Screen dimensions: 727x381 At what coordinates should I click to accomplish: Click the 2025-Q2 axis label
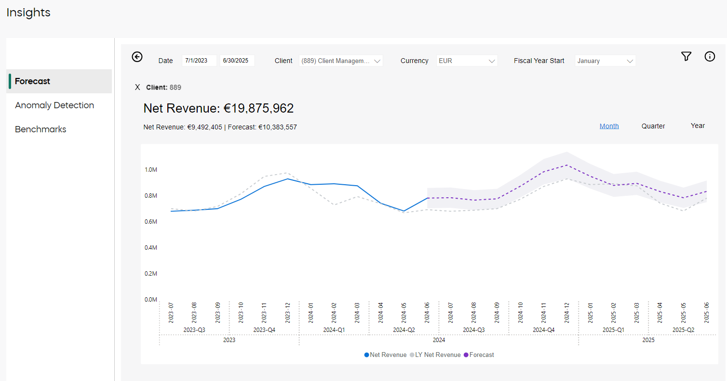point(684,330)
